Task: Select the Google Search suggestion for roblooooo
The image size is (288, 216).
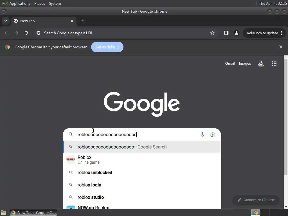Action: pos(142,147)
